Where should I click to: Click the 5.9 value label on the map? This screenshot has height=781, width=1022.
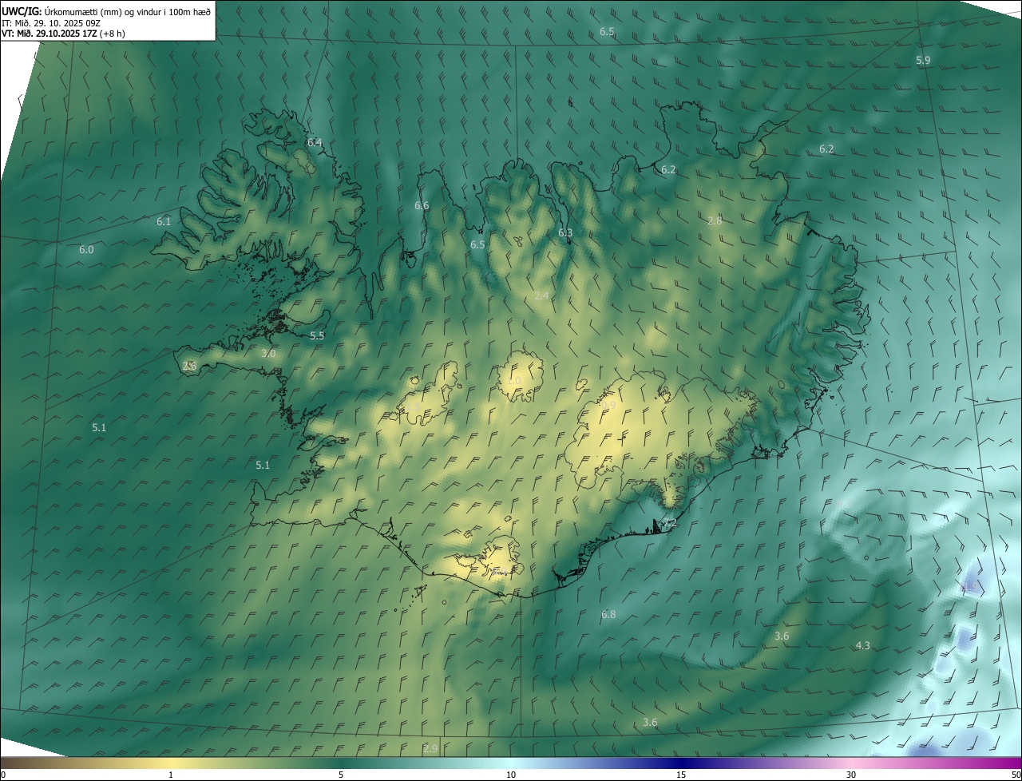click(923, 61)
